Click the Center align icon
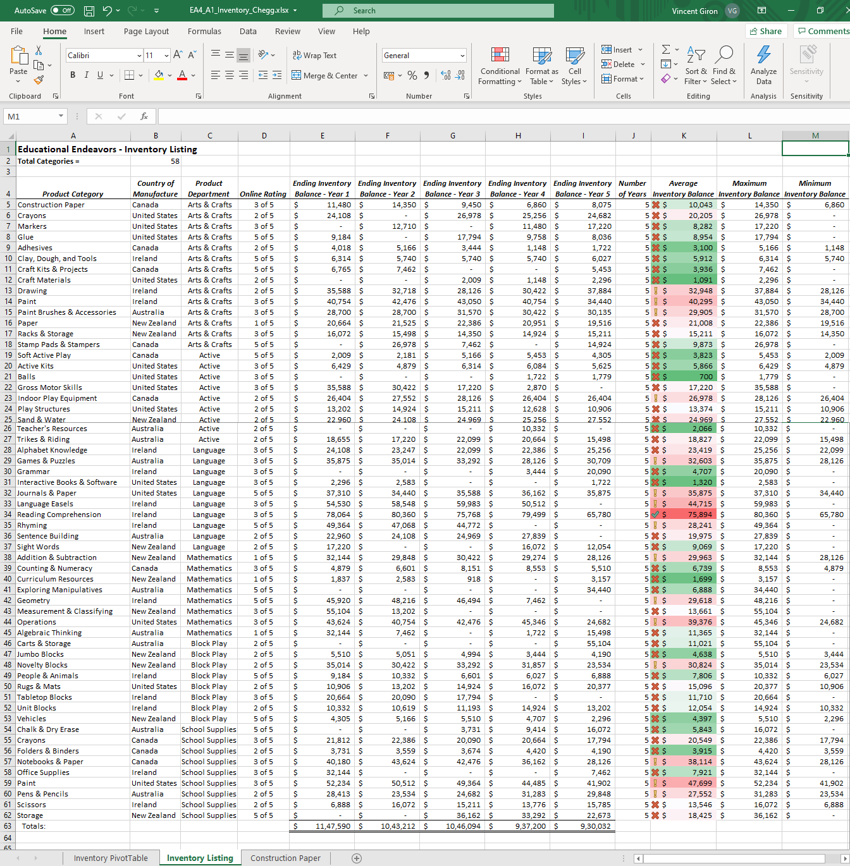This screenshot has height=866, width=850. pos(230,75)
